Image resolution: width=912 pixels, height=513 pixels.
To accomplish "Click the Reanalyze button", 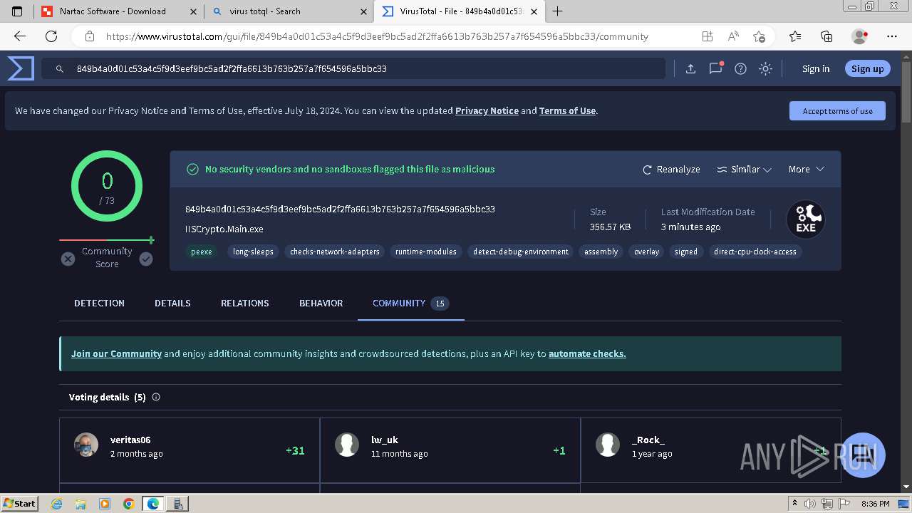I will (671, 170).
